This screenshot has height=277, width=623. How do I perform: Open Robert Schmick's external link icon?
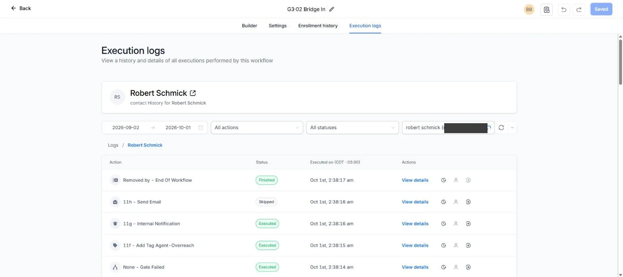pos(193,93)
